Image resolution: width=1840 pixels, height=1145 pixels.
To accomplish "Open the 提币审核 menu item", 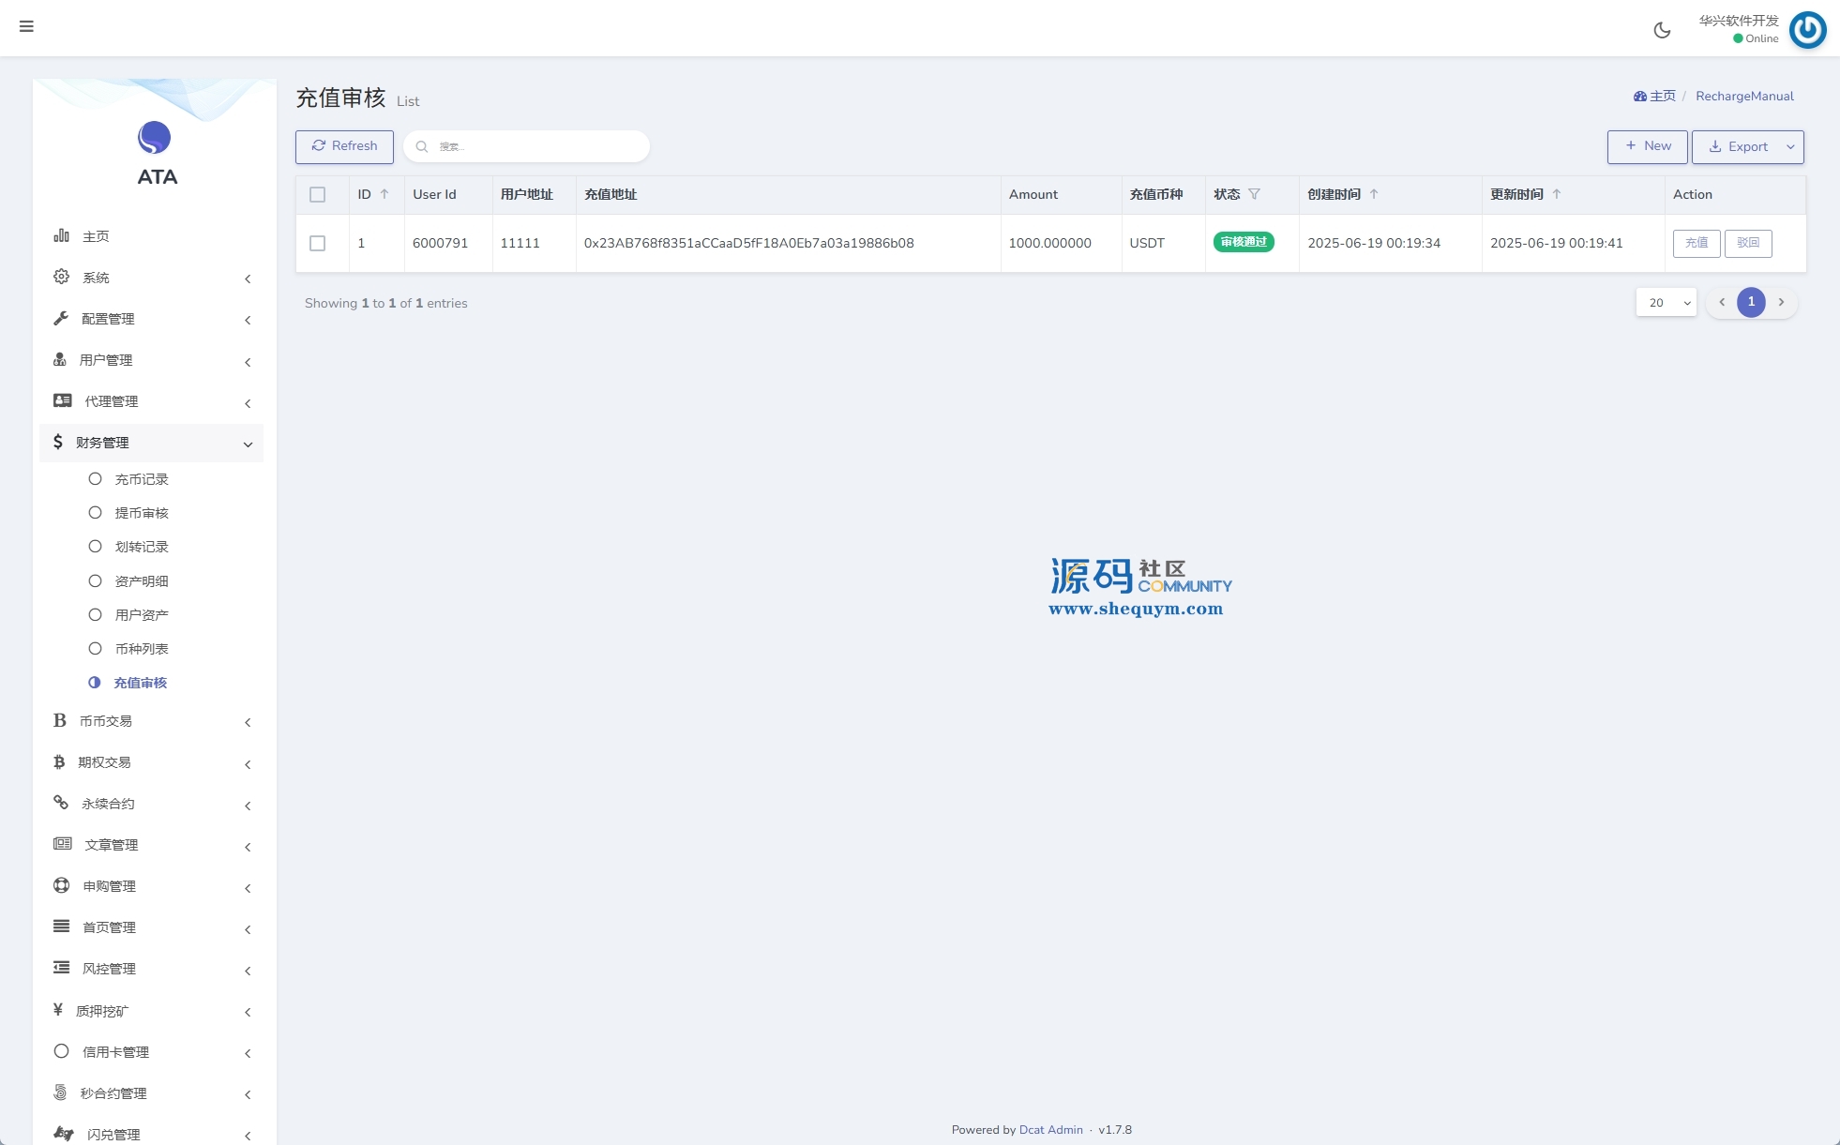I will pyautogui.click(x=142, y=513).
